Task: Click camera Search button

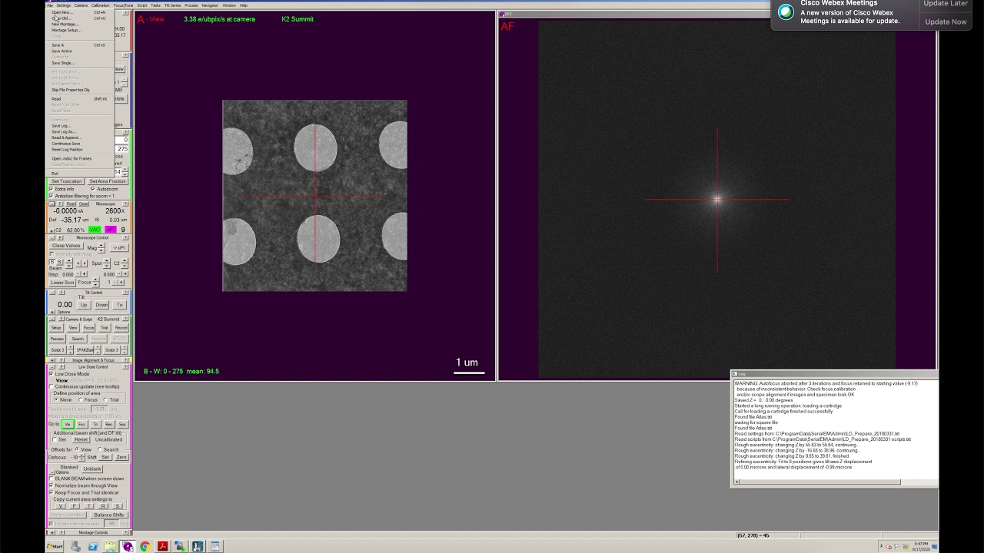Action: pyautogui.click(x=78, y=339)
